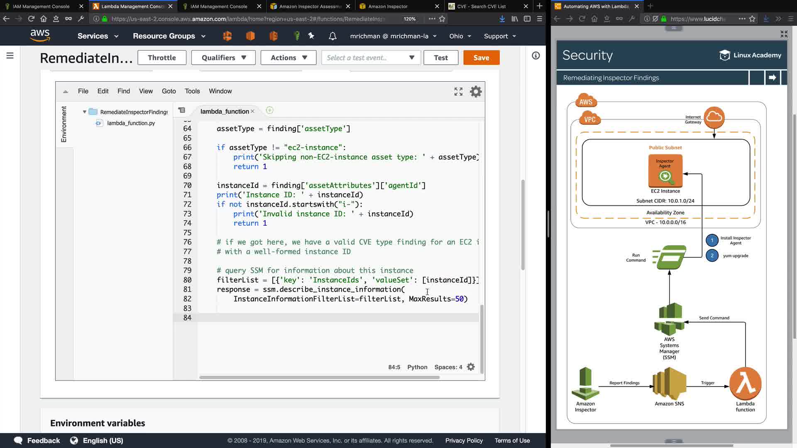Click next slide arrow in Lucidchart
The image size is (797, 448).
pyautogui.click(x=773, y=78)
